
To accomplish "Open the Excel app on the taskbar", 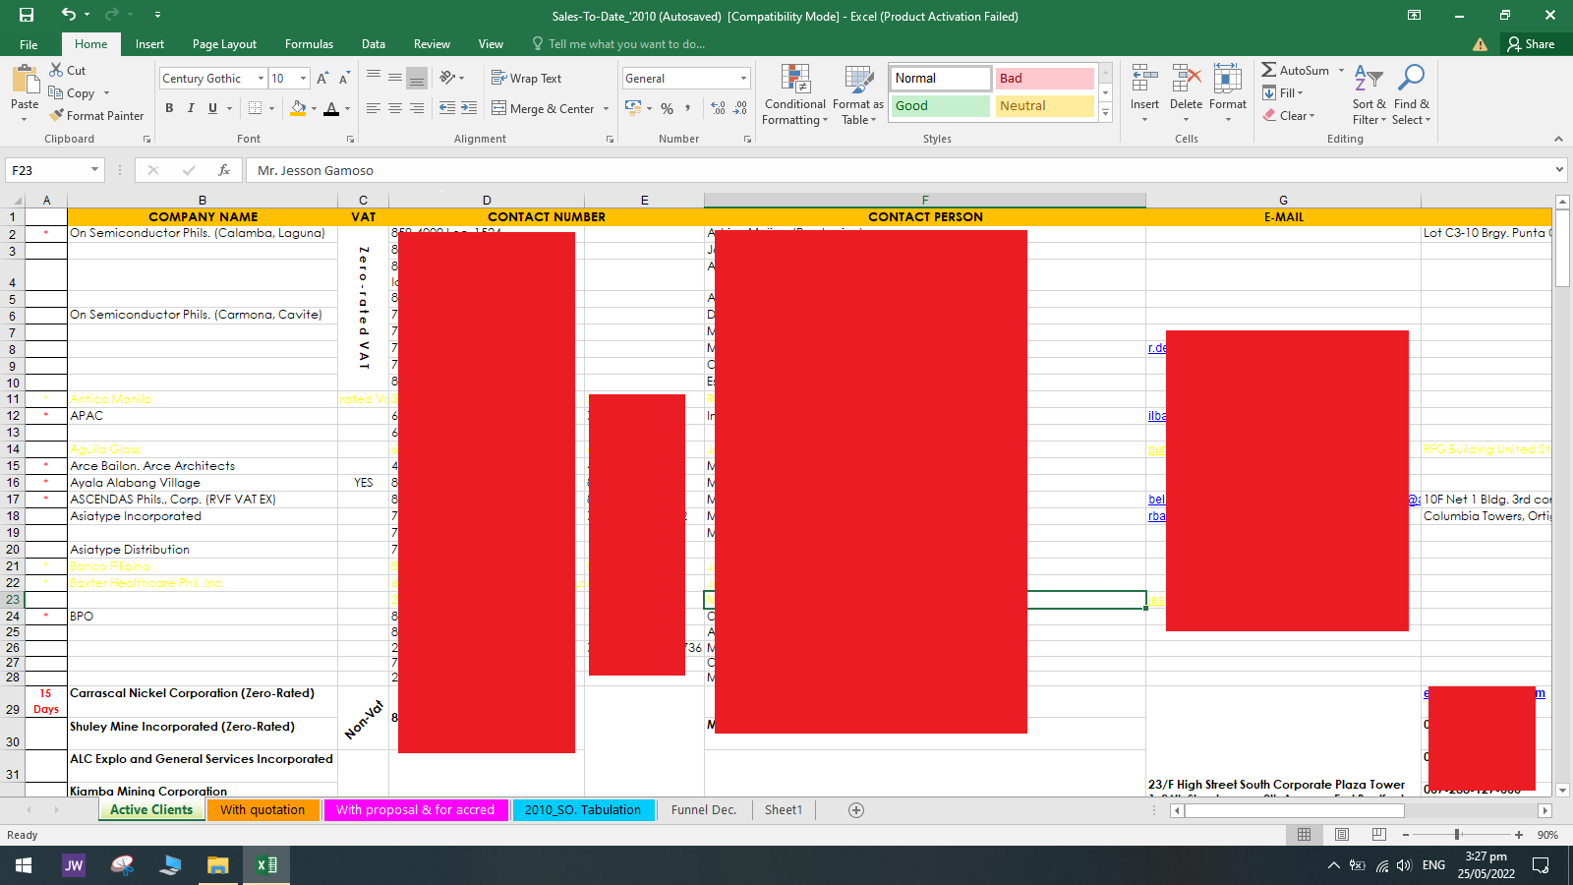I will [266, 865].
